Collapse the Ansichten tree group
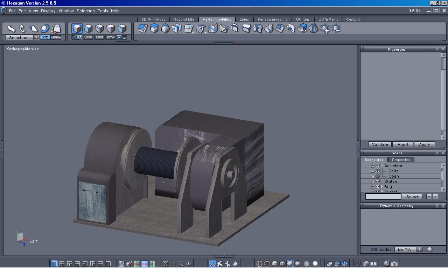 [x=382, y=166]
